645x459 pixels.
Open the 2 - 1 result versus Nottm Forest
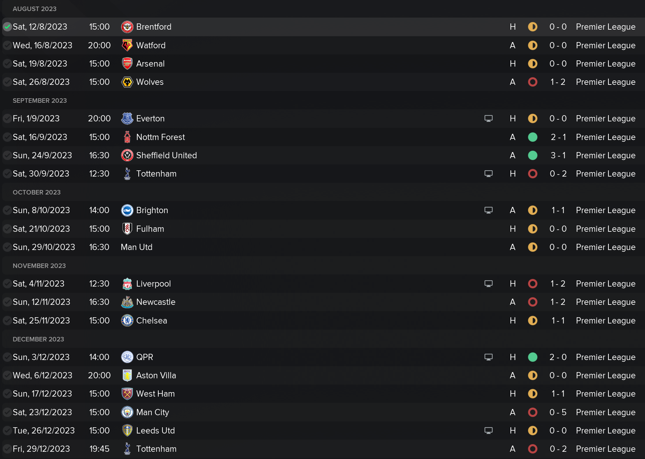point(558,137)
